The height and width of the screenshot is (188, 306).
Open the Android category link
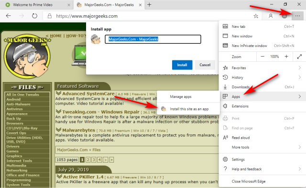click(x=13, y=99)
